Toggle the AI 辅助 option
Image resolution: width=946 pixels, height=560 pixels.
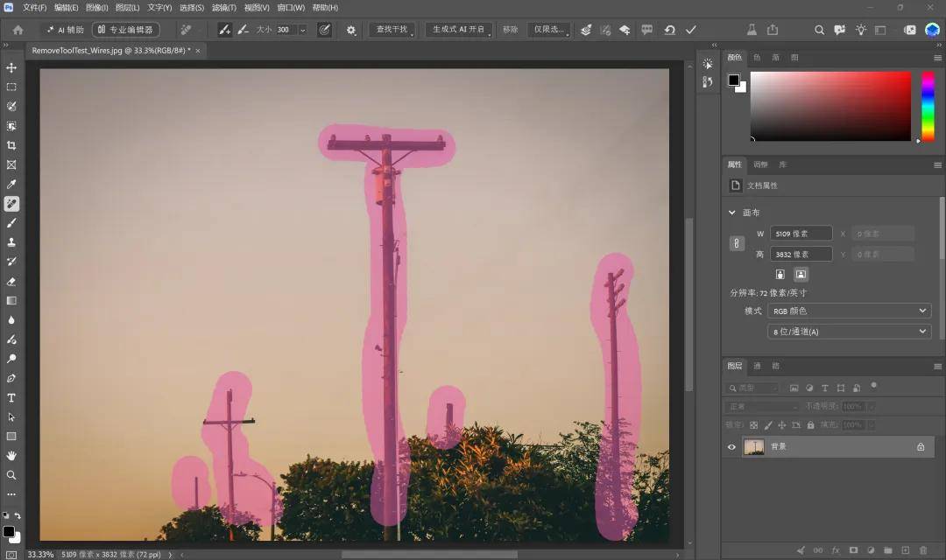point(65,30)
